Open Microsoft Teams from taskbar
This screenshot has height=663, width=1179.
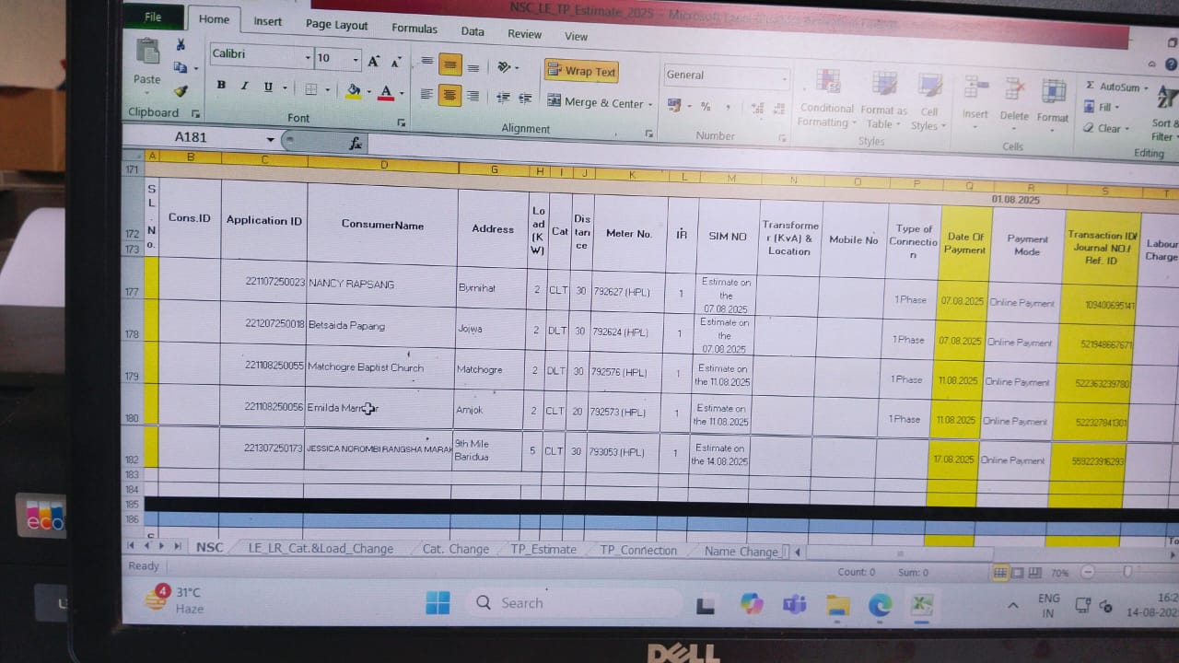point(794,604)
